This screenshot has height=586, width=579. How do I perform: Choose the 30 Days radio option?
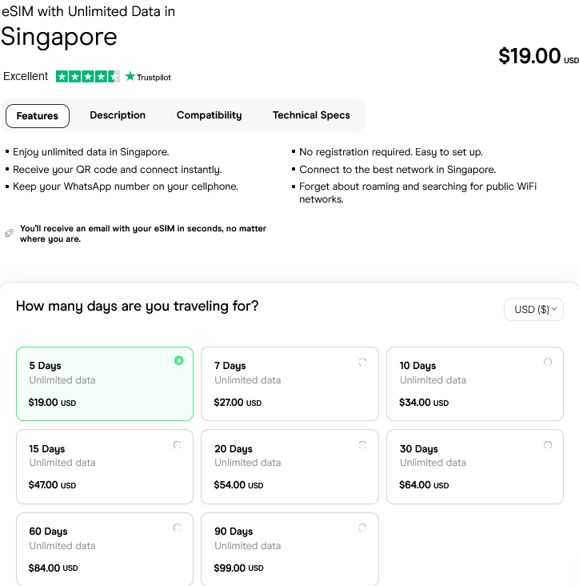(x=548, y=444)
